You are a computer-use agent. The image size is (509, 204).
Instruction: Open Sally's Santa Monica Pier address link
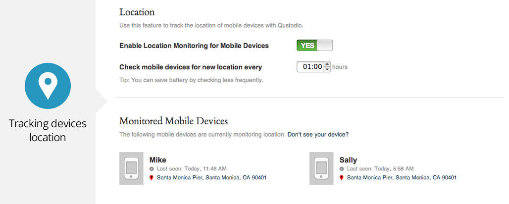pos(402,177)
